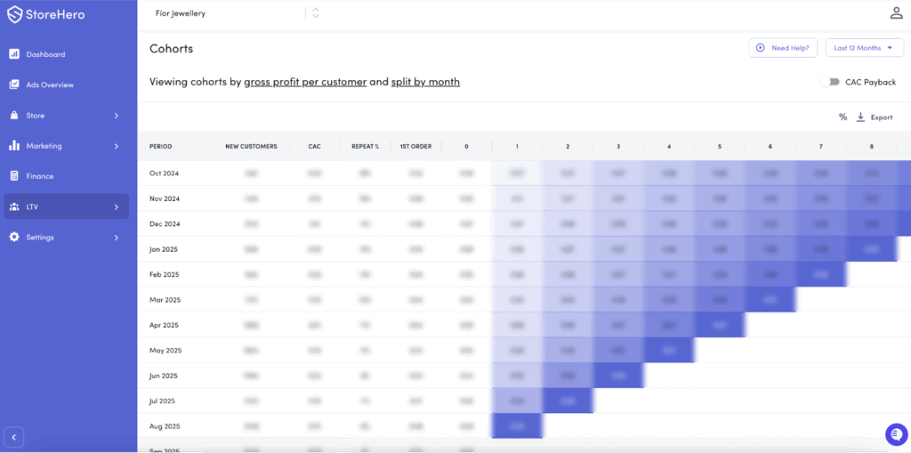Click the Settings gear icon
This screenshot has height=453, width=911.
tap(14, 238)
